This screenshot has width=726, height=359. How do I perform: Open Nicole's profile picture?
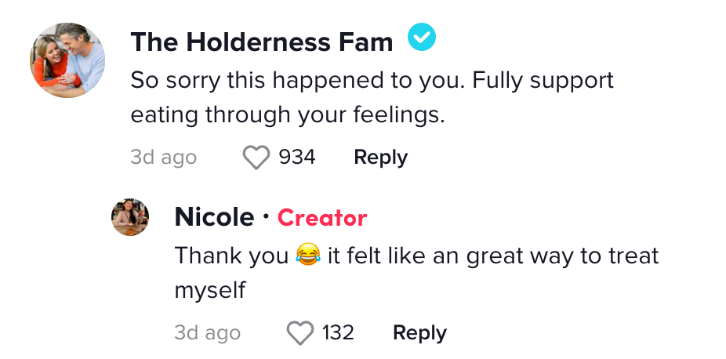(x=130, y=217)
